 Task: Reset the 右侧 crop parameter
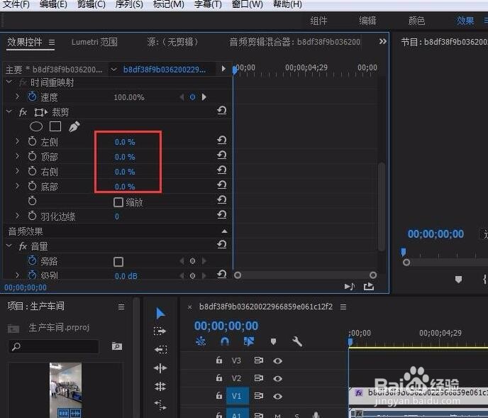coord(221,170)
